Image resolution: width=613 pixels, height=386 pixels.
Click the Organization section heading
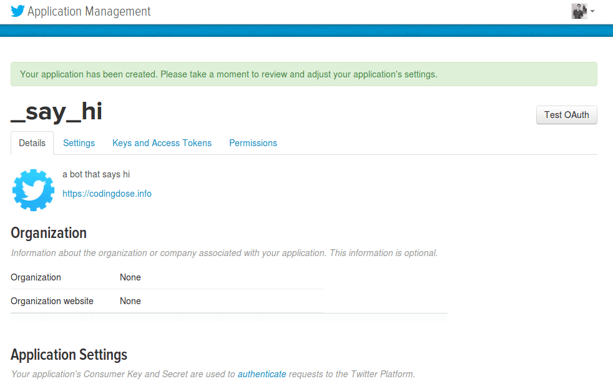point(49,233)
